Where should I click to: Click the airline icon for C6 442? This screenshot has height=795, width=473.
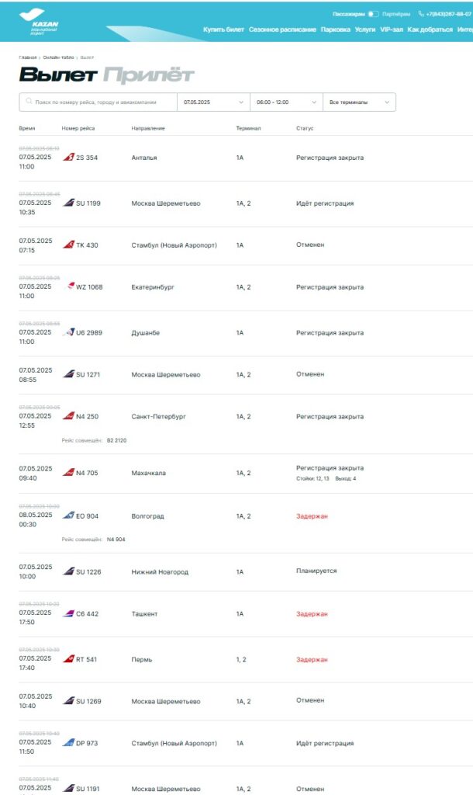[68, 613]
